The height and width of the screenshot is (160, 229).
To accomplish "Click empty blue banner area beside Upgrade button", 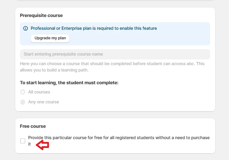I will coord(142,38).
